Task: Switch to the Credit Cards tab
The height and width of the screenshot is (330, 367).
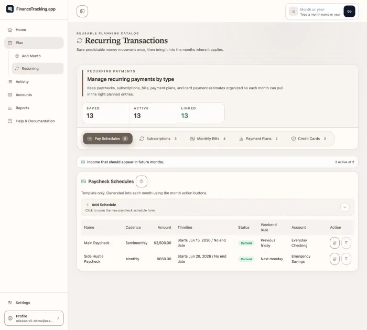Action: tap(309, 139)
